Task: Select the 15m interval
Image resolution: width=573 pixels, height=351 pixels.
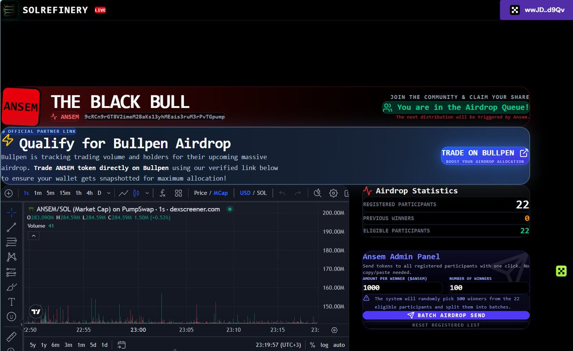Action: [64, 193]
